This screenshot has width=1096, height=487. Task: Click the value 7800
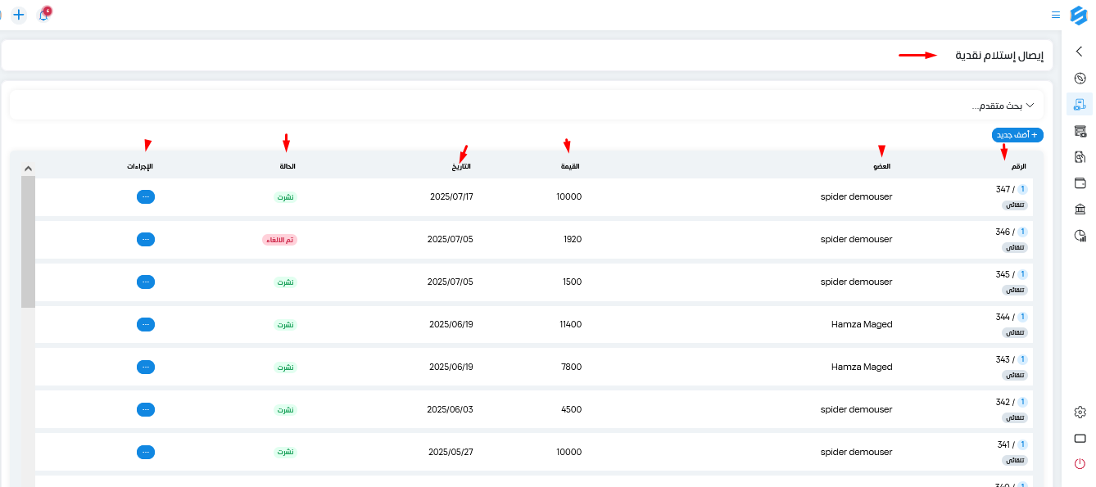point(572,367)
